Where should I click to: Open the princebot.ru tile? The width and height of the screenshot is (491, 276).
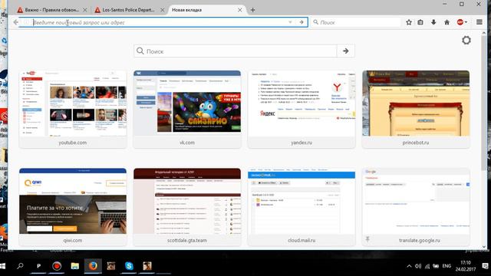(x=416, y=109)
